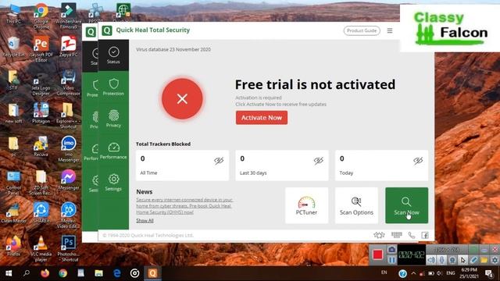Image resolution: width=500 pixels, height=281 pixels.
Task: Open the Zapya PC desktop shortcut
Action: [68, 47]
